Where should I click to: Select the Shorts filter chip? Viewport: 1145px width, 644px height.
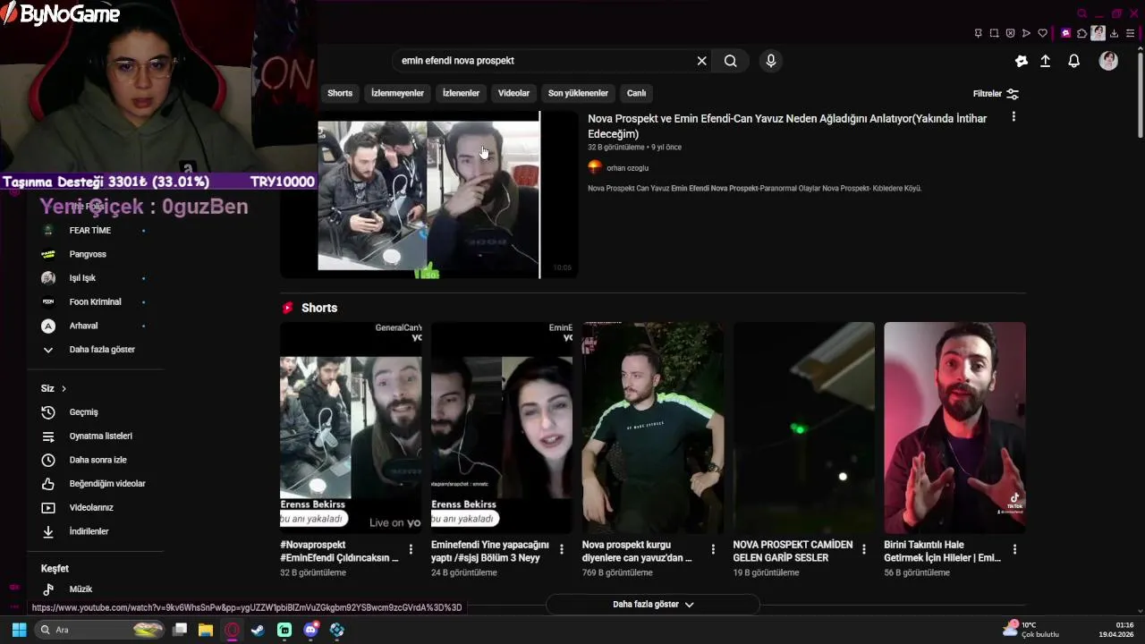(x=340, y=93)
